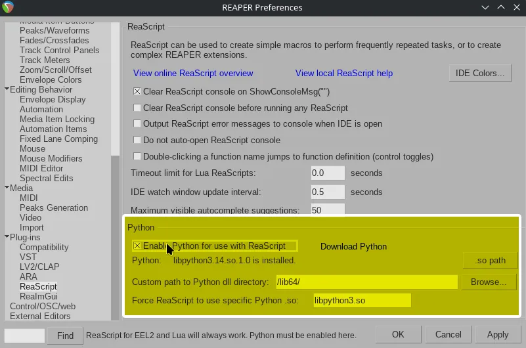
Task: Toggle Enable Python for use with ReaScript
Action: (x=137, y=246)
